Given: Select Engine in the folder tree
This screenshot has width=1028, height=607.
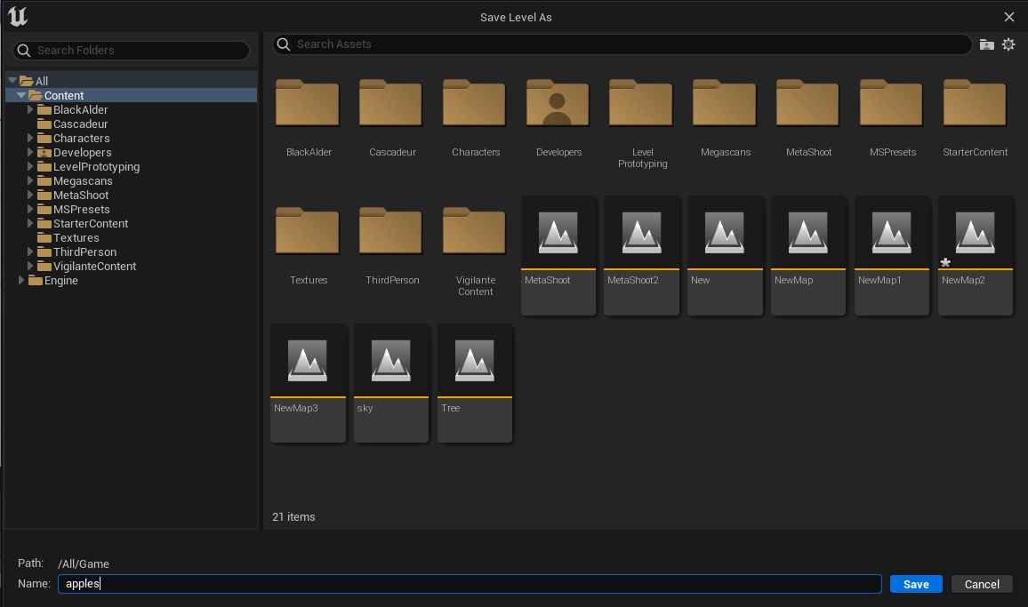Looking at the screenshot, I should 61,281.
